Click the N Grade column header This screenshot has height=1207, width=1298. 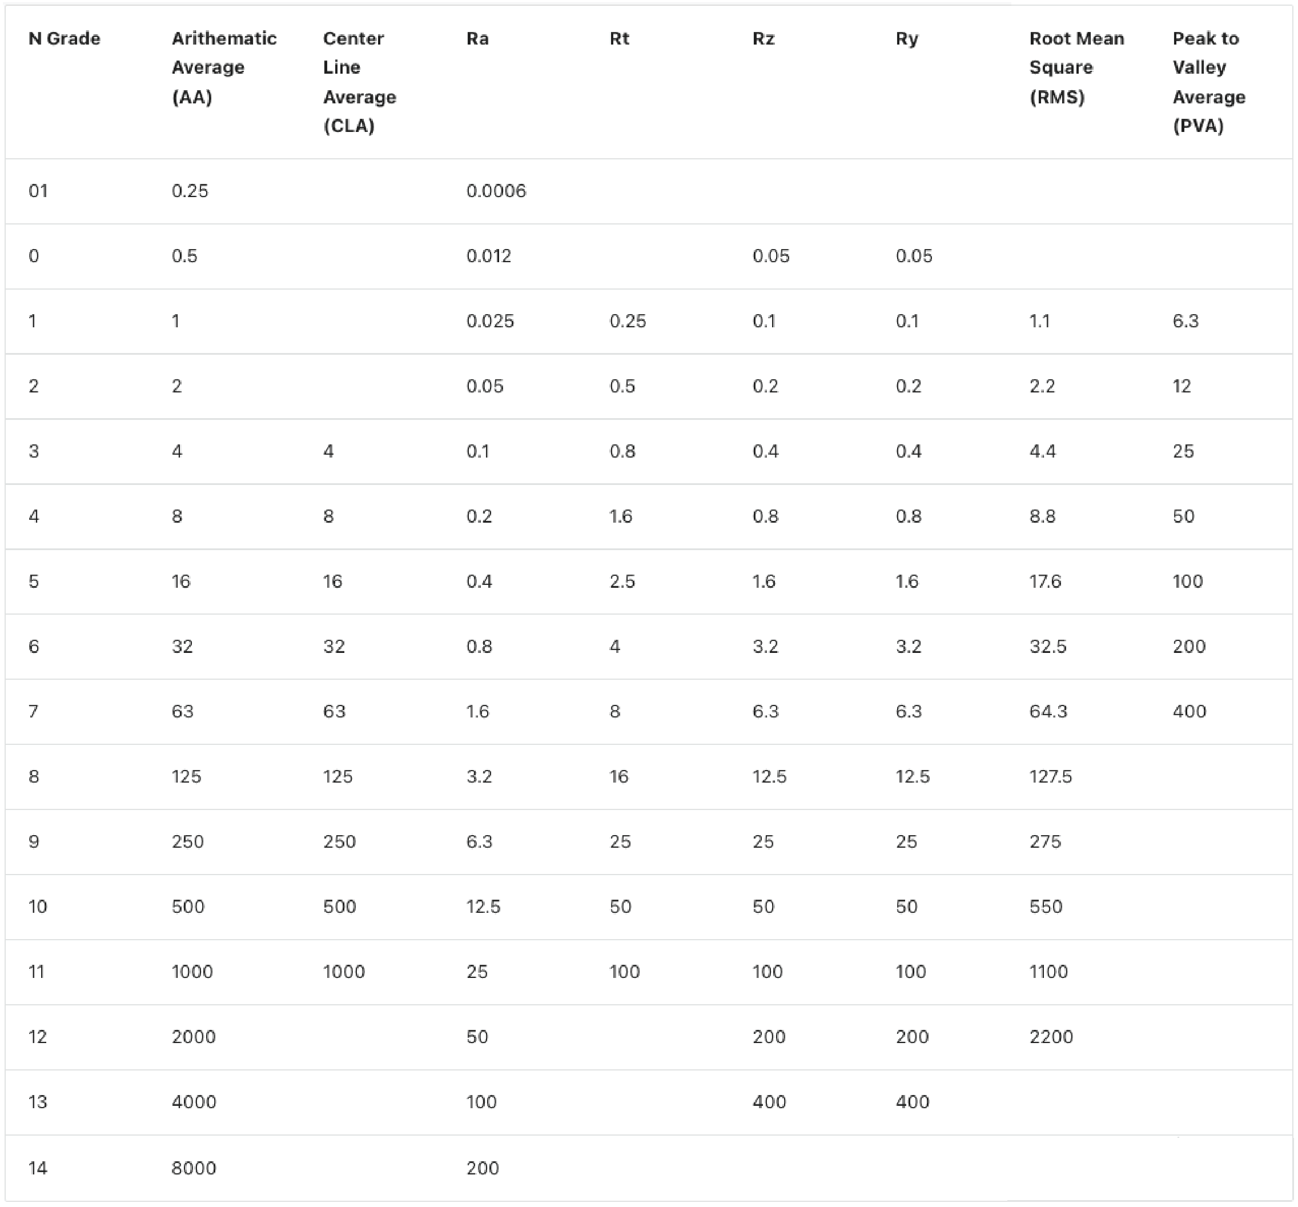click(64, 38)
